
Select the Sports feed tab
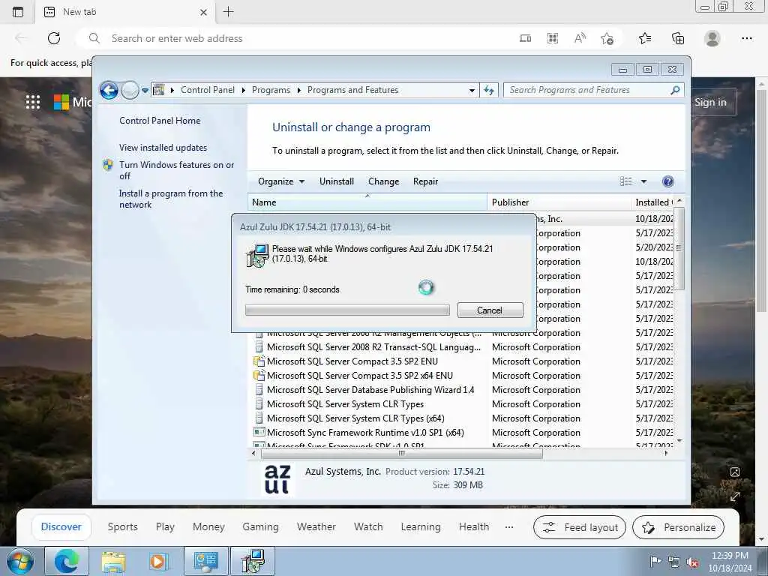122,527
